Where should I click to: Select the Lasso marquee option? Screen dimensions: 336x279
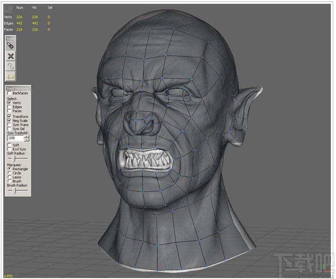coord(9,177)
